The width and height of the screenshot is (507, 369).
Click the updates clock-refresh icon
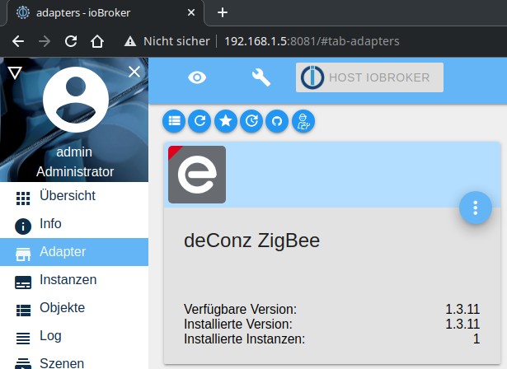251,121
